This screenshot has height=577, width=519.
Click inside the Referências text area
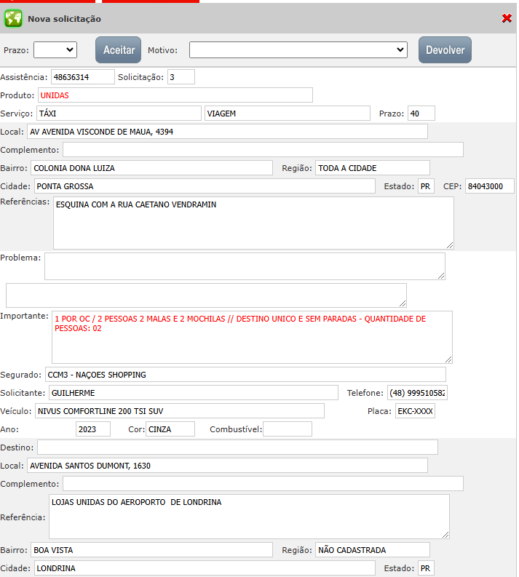pos(253,223)
